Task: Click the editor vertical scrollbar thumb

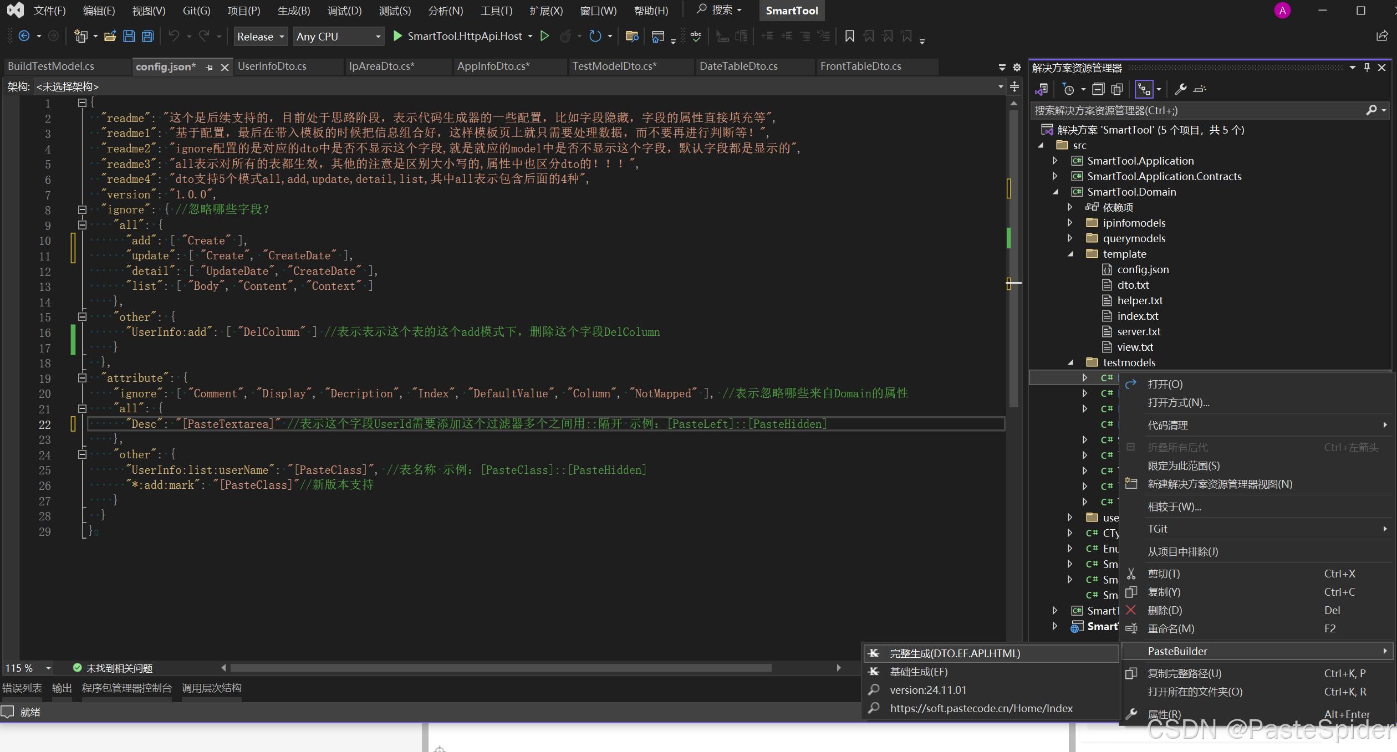Action: pos(1014,258)
